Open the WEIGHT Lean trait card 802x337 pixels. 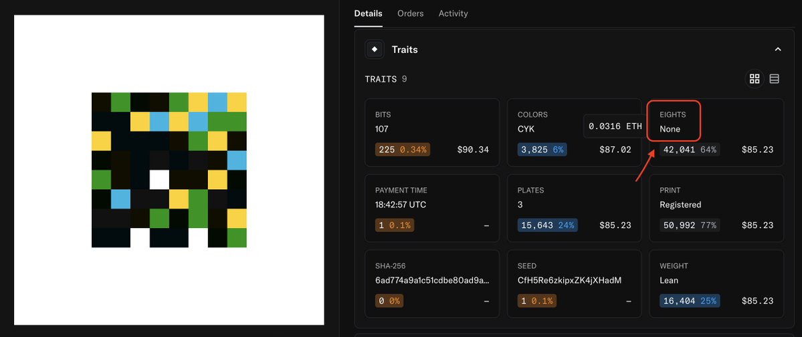[x=716, y=284]
